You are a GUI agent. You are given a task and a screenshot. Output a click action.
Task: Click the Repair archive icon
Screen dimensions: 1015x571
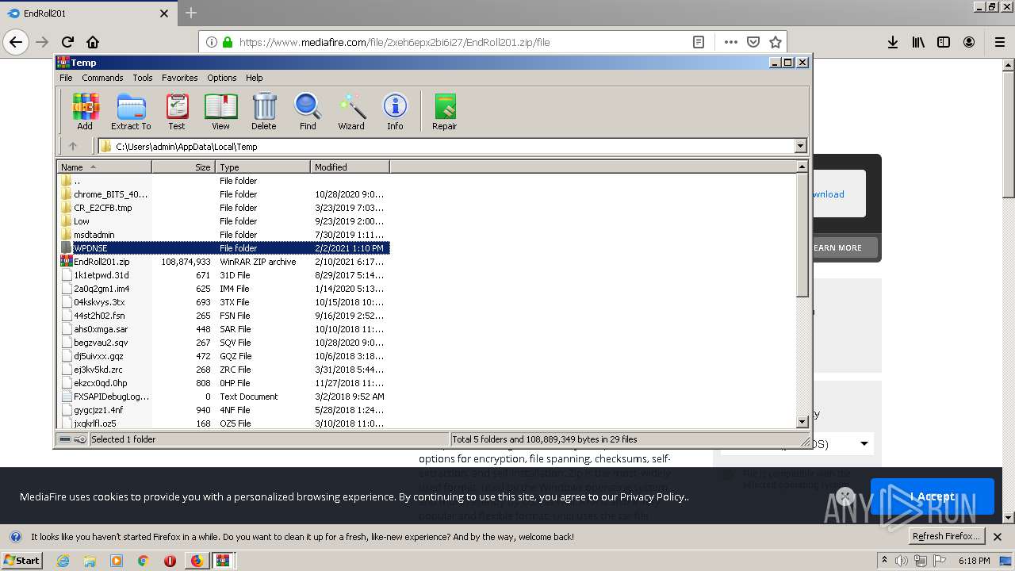(x=444, y=112)
